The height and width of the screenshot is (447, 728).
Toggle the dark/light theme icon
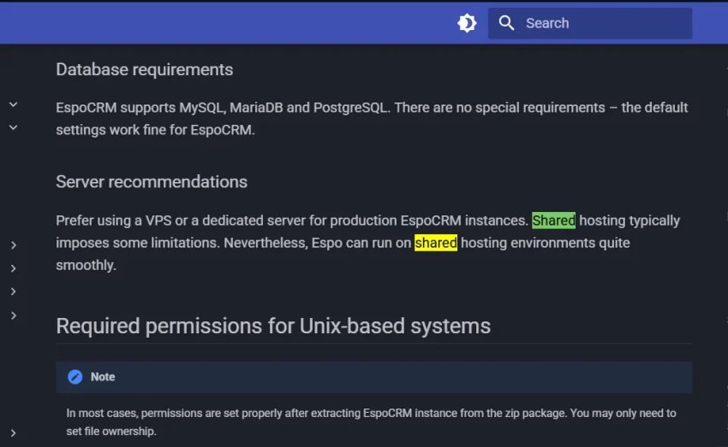(467, 23)
